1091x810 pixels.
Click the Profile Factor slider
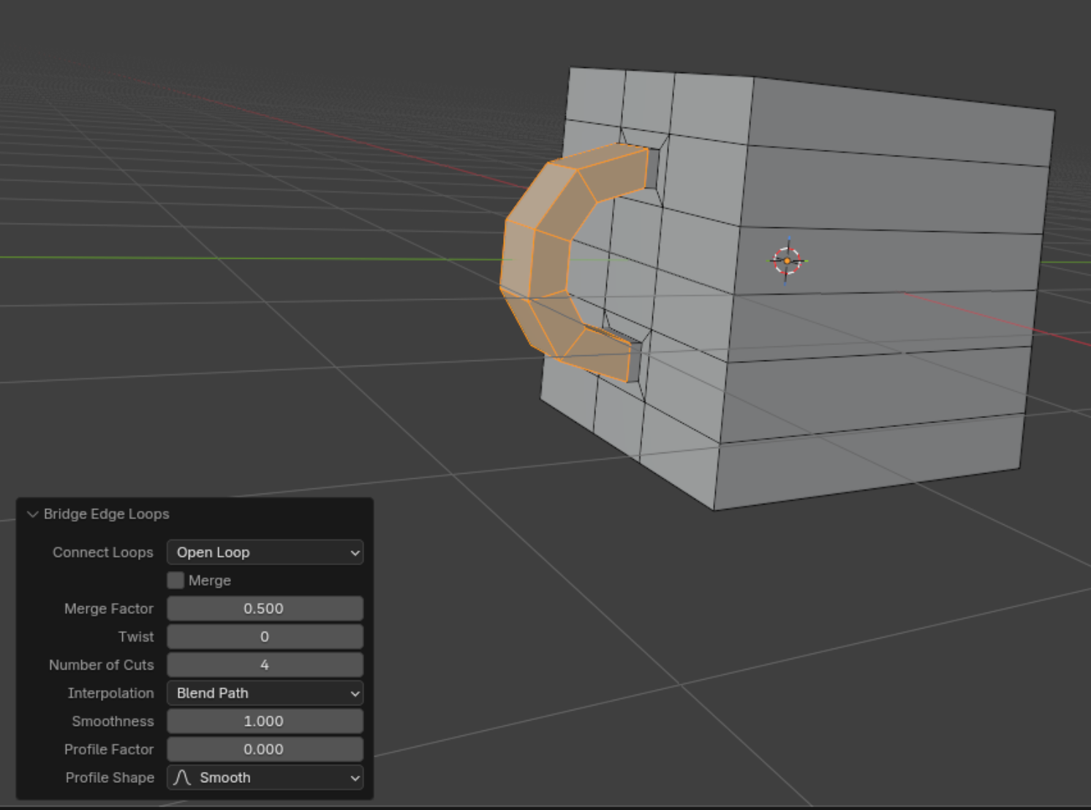click(x=265, y=749)
